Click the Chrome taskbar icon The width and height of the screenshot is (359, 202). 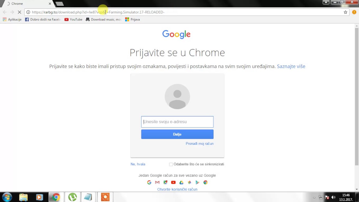[x=56, y=197]
